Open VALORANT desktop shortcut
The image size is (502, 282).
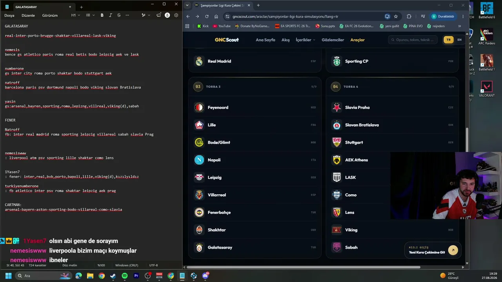(487, 89)
